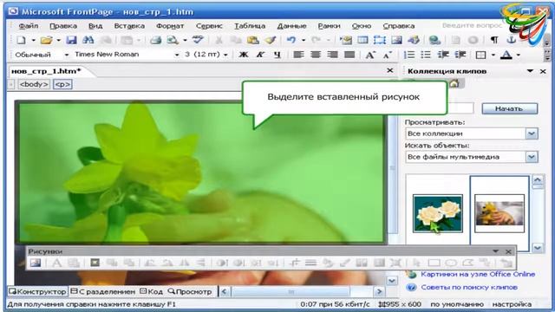This screenshot has width=555, height=312.
Task: Toggle numbered list
Action: click(x=409, y=55)
